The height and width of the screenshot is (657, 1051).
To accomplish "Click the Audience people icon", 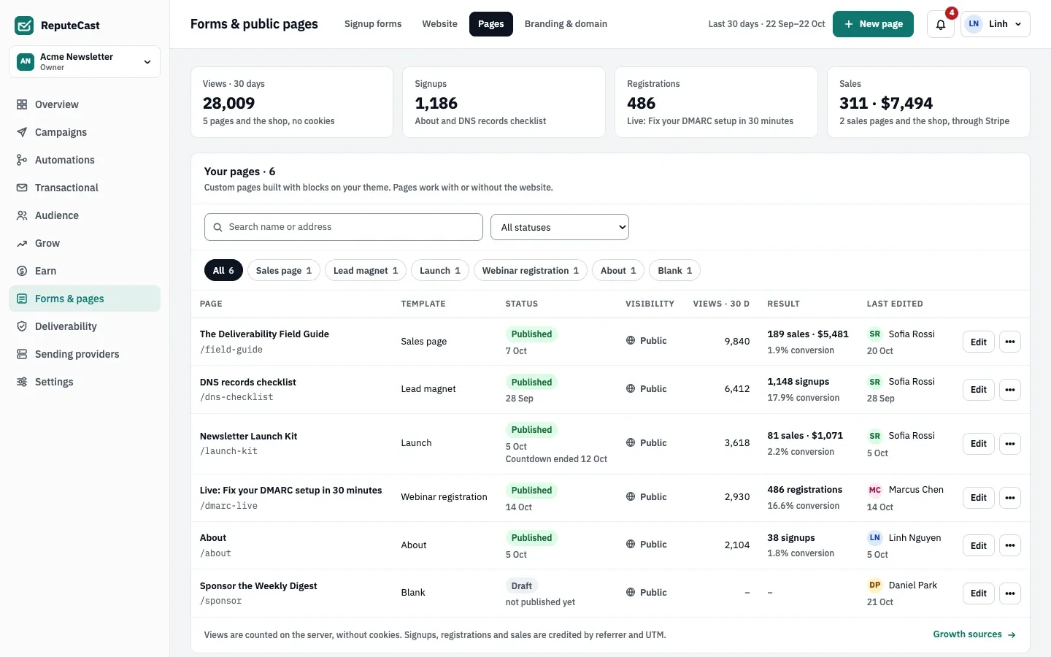I will (22, 215).
